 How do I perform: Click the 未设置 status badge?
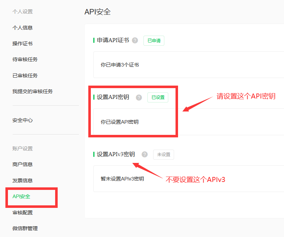[164, 155]
